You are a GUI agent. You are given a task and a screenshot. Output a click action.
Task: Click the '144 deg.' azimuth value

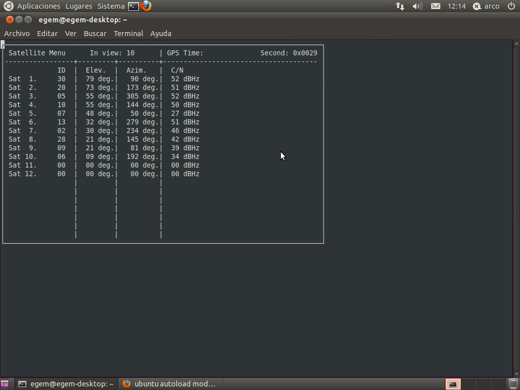pyautogui.click(x=143, y=105)
